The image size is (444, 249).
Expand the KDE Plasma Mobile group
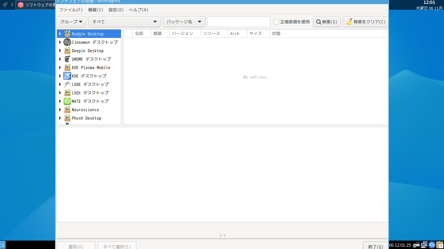60,67
